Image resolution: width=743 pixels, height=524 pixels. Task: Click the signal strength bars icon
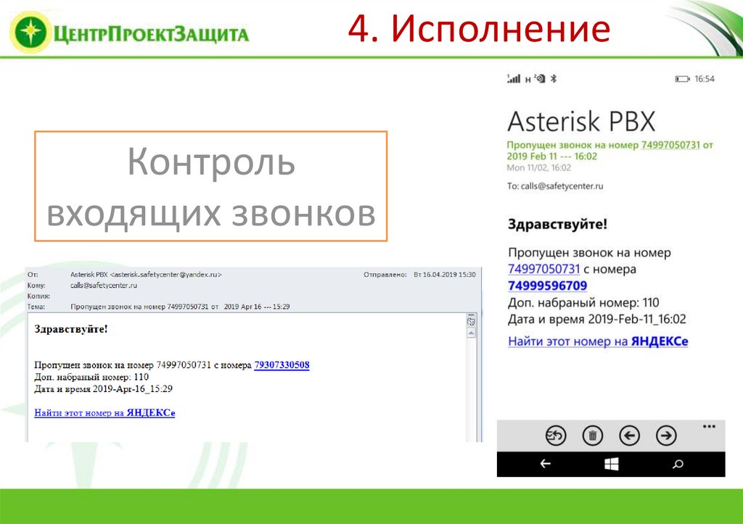point(514,78)
